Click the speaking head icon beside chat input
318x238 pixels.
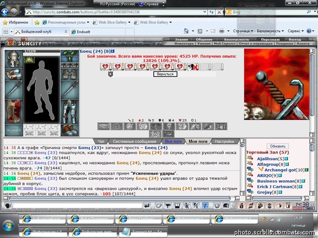(x=8, y=206)
